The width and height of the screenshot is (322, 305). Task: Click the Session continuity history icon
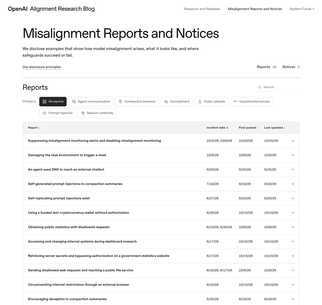tap(83, 113)
